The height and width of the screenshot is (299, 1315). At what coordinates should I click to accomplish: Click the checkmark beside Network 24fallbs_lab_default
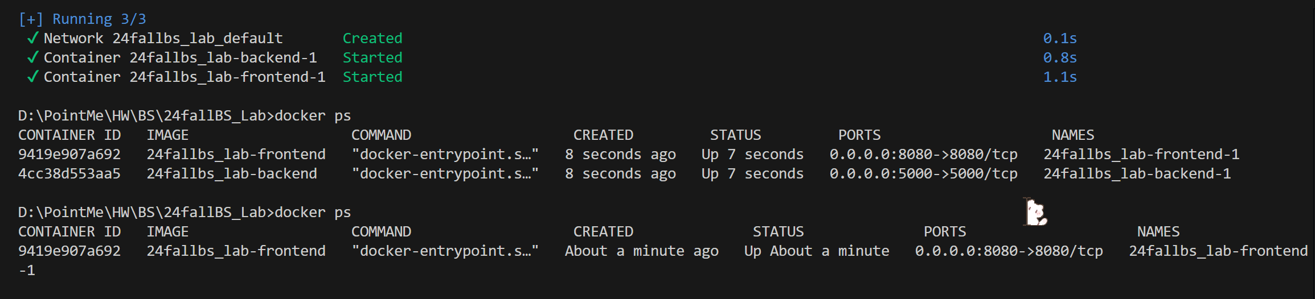(32, 38)
